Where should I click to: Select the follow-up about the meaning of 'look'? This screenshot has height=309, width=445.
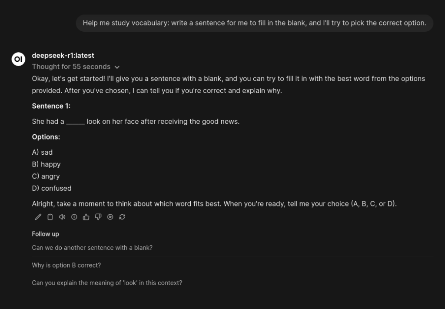click(107, 282)
